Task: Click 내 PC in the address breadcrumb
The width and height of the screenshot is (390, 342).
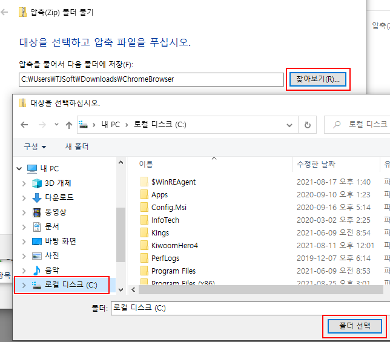Action: (x=110, y=125)
